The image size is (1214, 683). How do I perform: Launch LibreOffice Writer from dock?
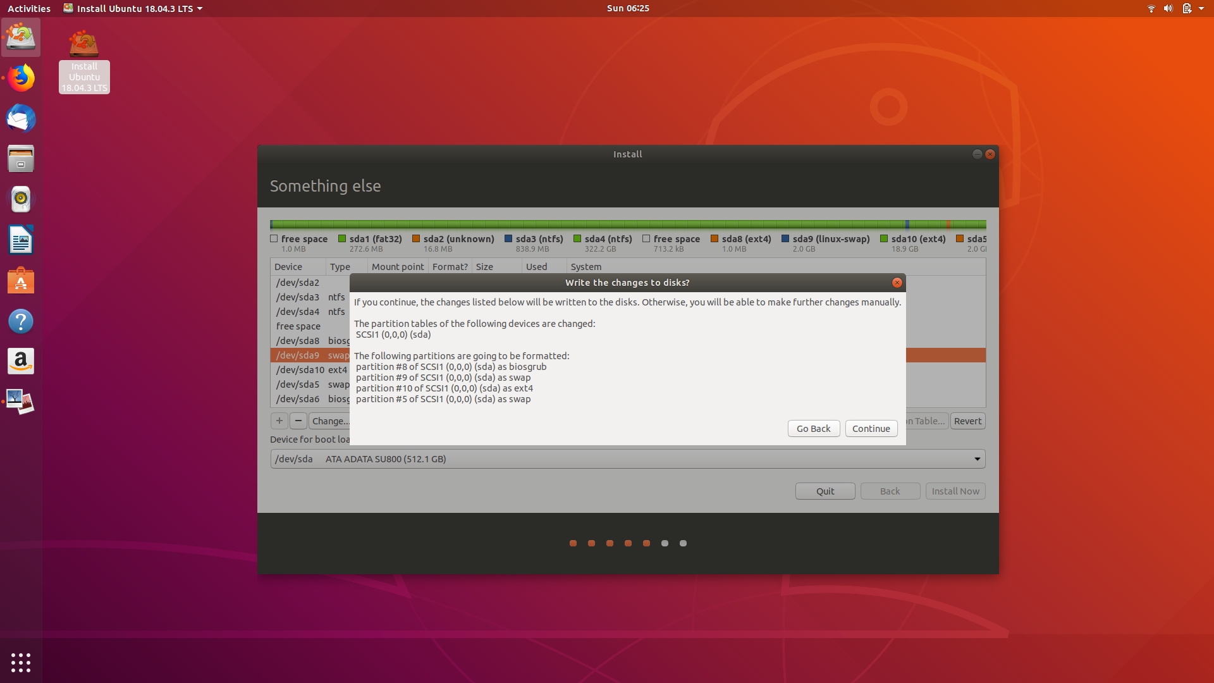pos(21,240)
